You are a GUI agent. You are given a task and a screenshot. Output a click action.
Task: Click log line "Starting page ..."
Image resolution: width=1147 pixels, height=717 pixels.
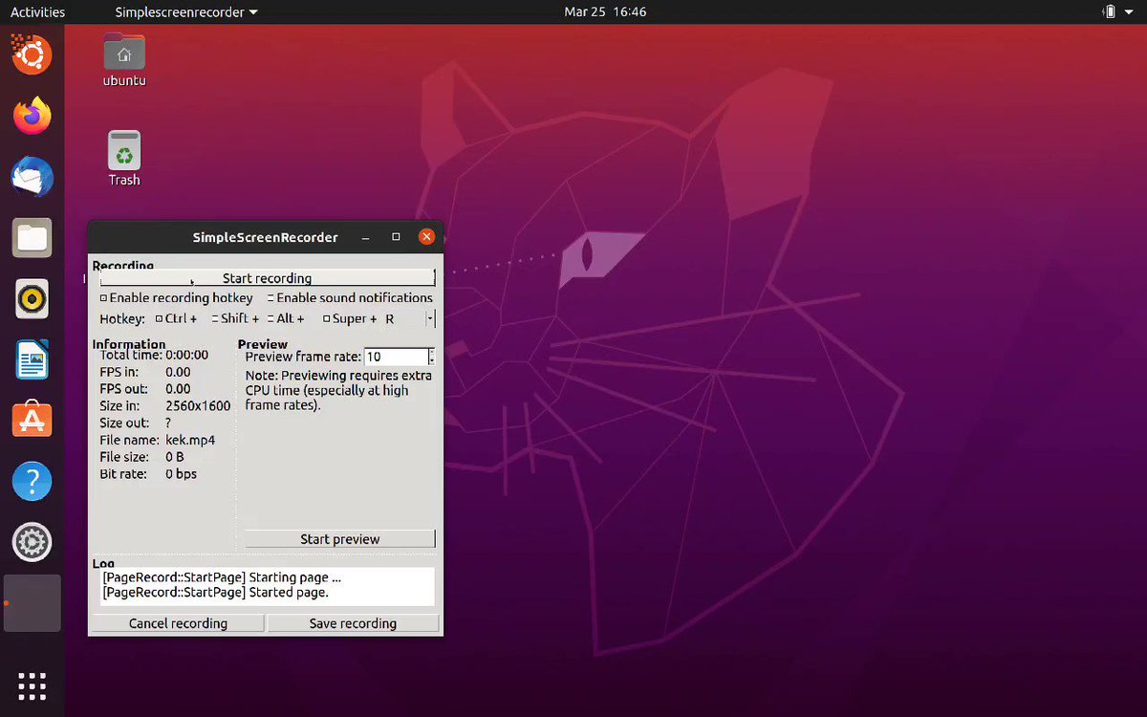click(222, 577)
